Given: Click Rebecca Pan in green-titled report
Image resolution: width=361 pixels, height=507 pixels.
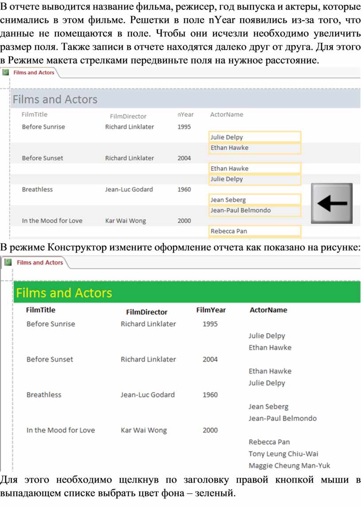Looking at the screenshot, I should coord(269,442).
